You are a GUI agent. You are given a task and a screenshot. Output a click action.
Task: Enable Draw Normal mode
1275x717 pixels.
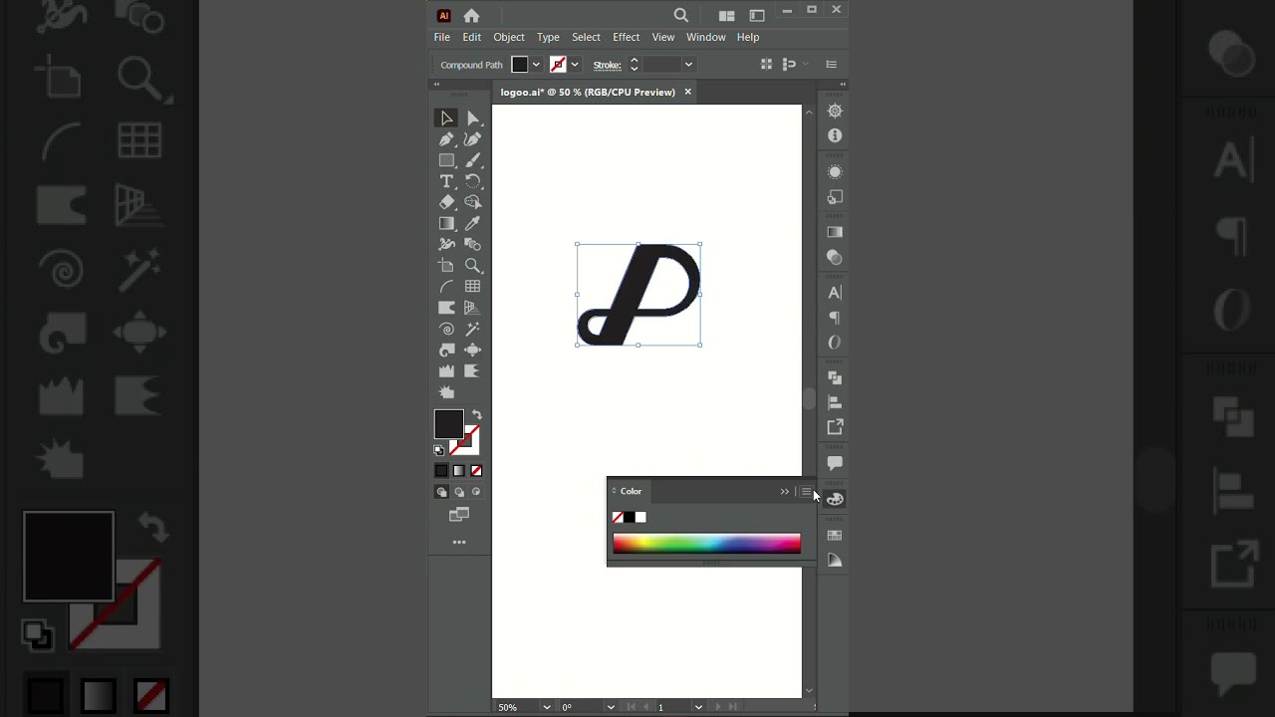441,492
